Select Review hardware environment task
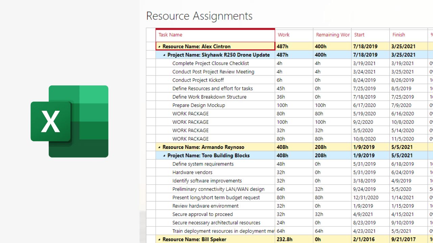433x243 pixels. pos(205,206)
